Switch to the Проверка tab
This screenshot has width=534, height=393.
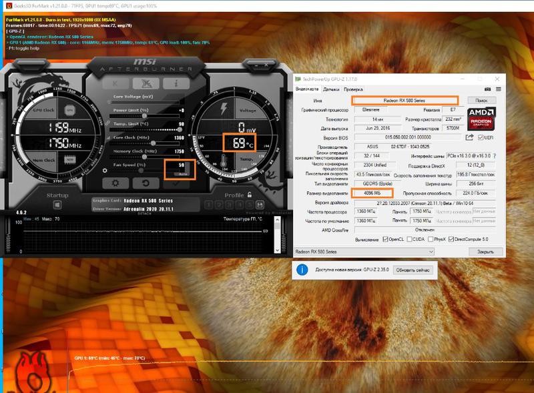[353, 89]
